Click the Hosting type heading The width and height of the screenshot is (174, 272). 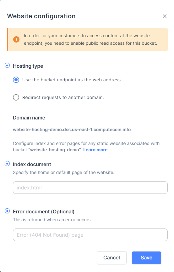coord(28,66)
